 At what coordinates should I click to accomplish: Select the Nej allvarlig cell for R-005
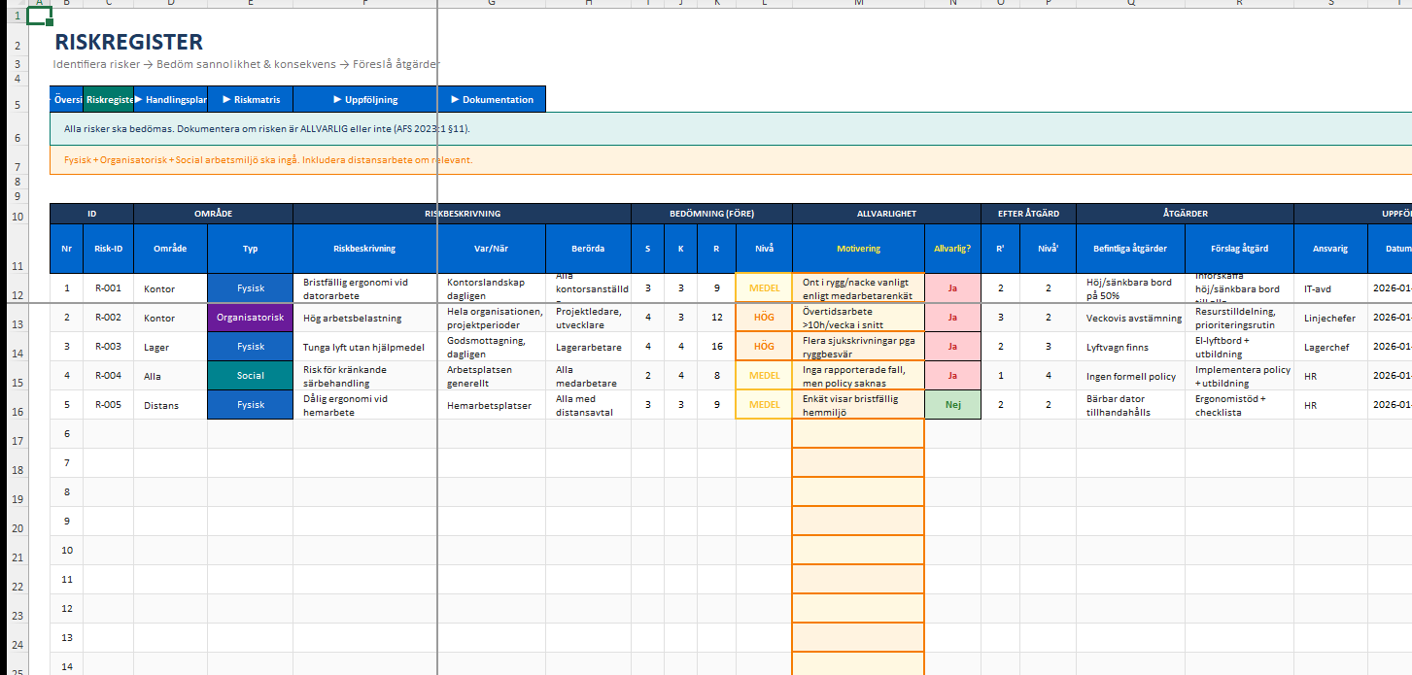[x=952, y=405]
